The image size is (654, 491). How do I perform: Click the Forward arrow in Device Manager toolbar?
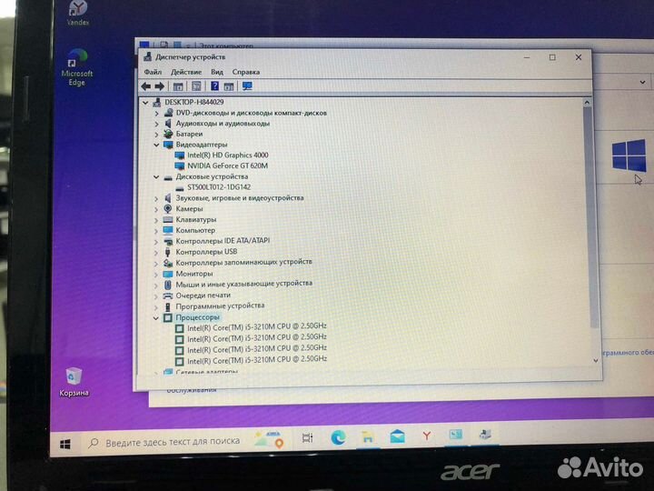pyautogui.click(x=159, y=86)
